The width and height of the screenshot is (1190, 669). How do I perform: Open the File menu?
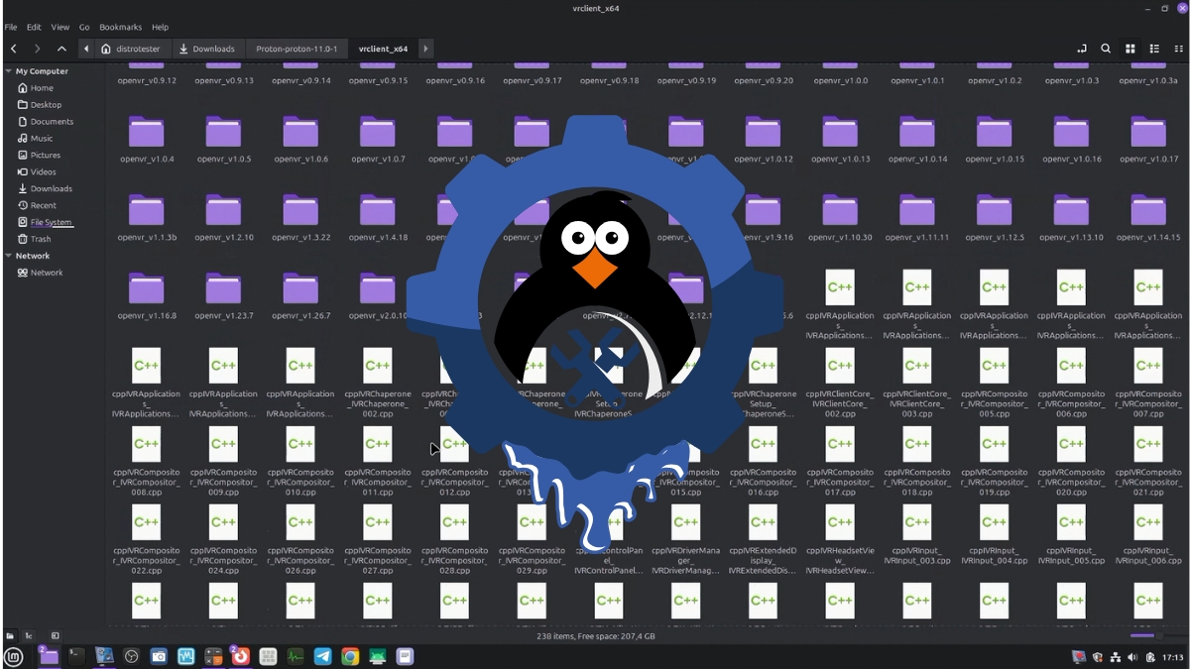11,27
